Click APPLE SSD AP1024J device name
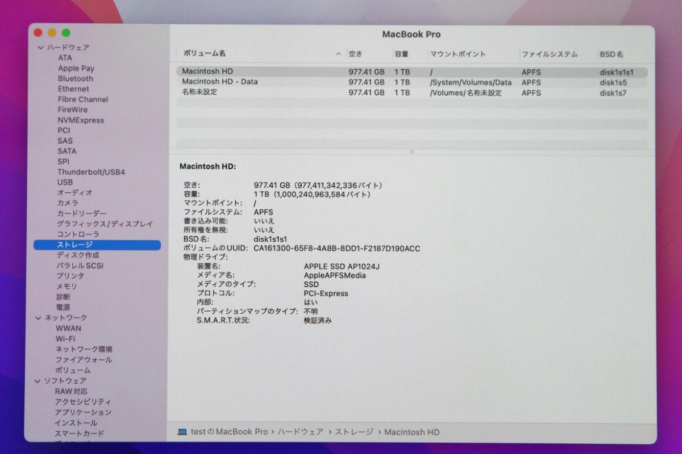 [x=342, y=266]
